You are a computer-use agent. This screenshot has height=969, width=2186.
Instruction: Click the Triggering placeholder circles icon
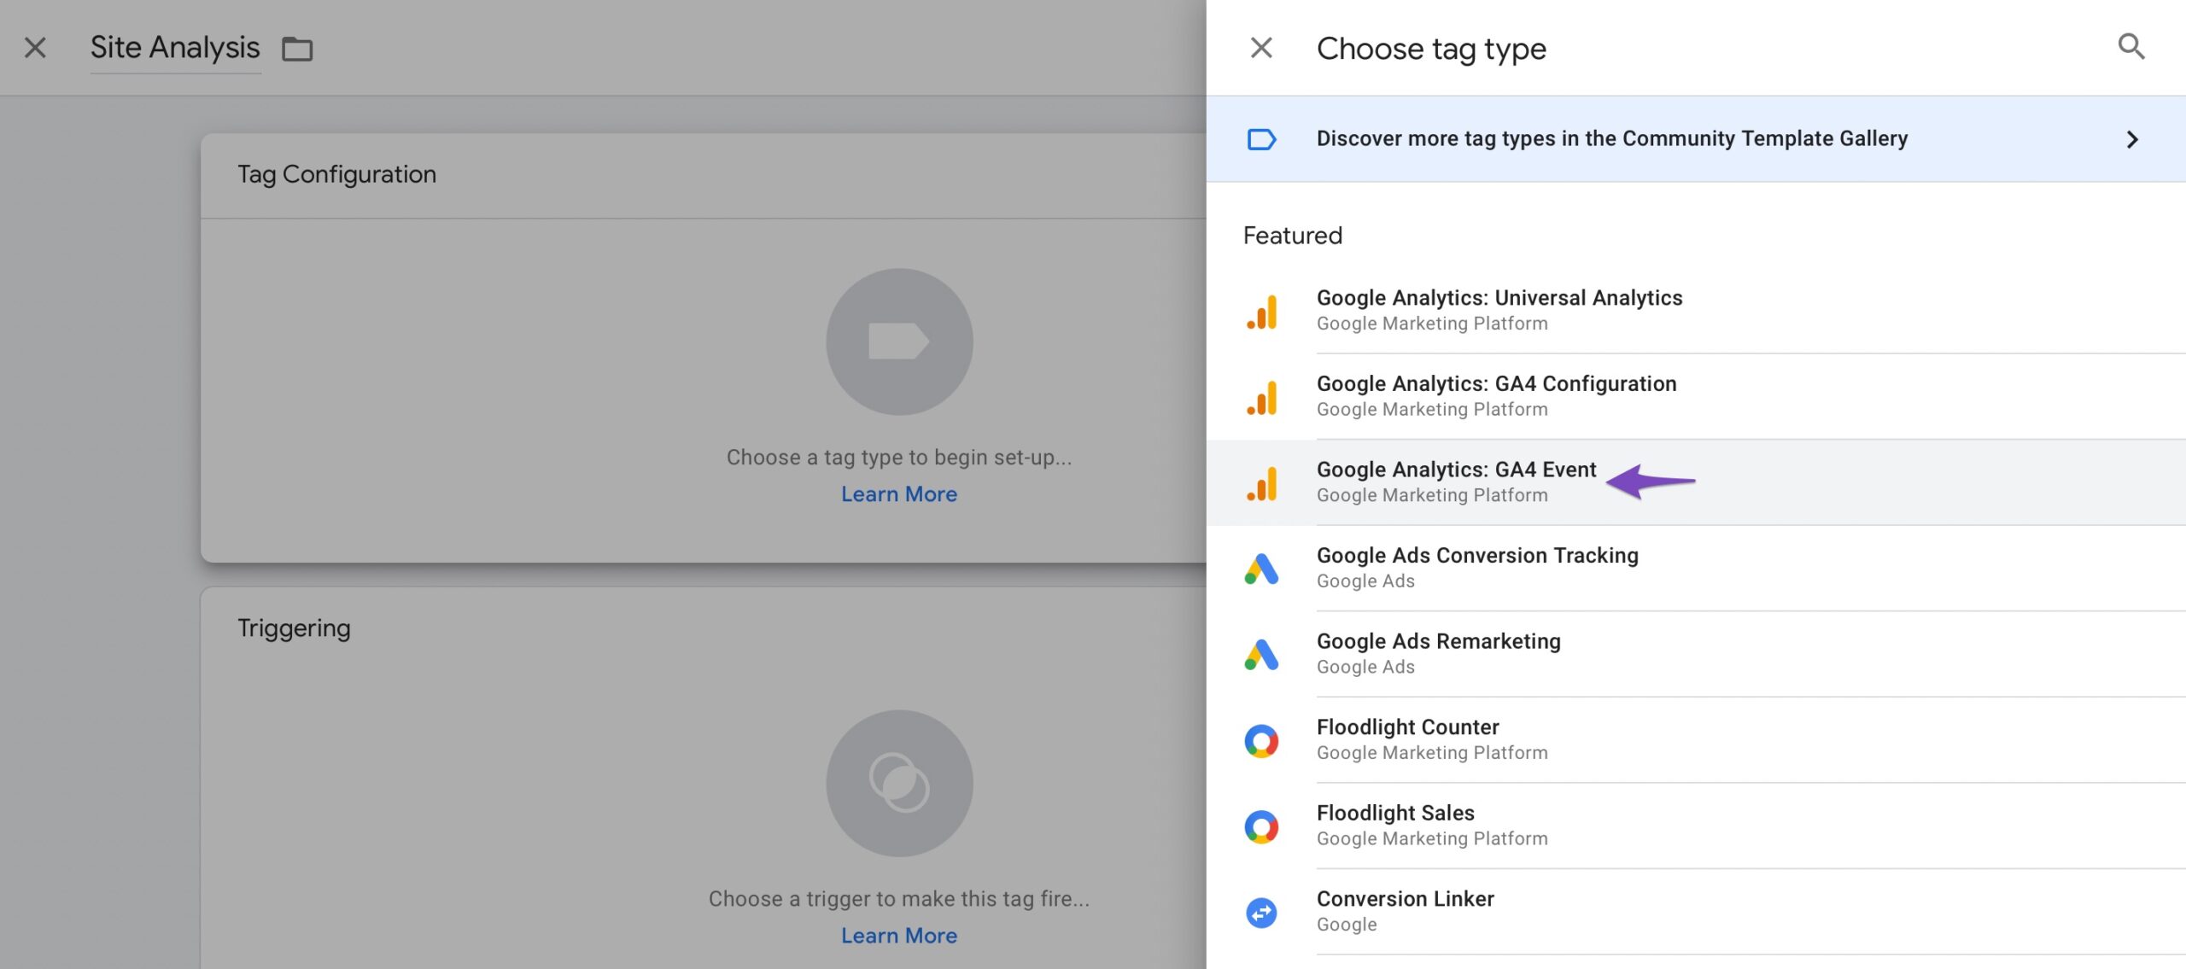point(899,783)
